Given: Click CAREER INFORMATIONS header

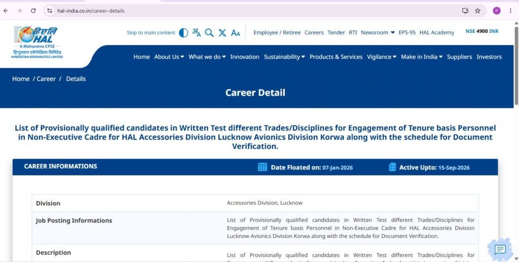Looking at the screenshot, I should coord(61,166).
